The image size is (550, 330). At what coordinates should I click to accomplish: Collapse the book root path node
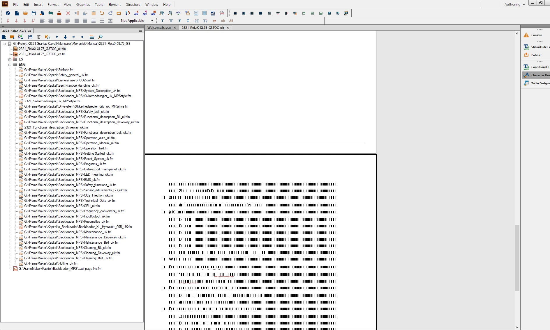click(4, 44)
